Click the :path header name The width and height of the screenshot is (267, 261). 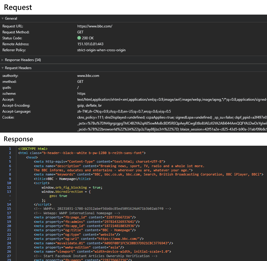pyautogui.click(x=7, y=88)
